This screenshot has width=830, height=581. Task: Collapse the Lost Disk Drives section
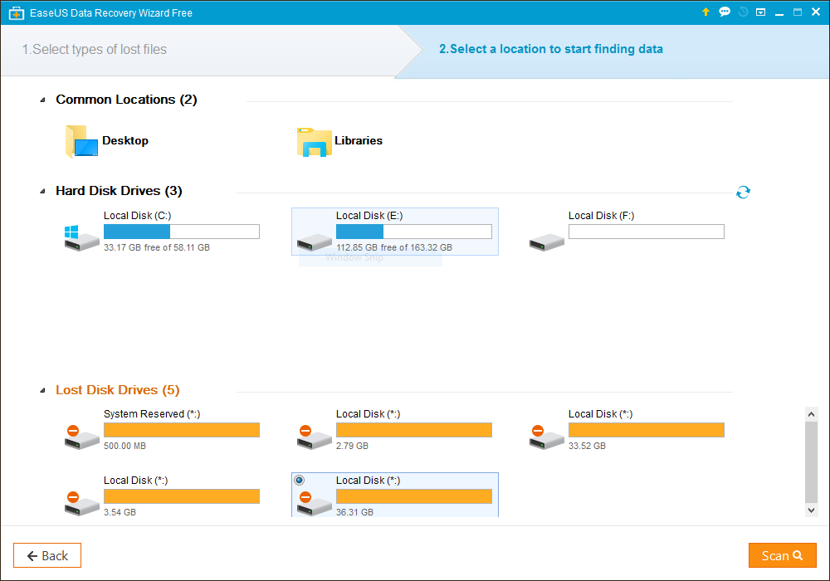tap(43, 390)
